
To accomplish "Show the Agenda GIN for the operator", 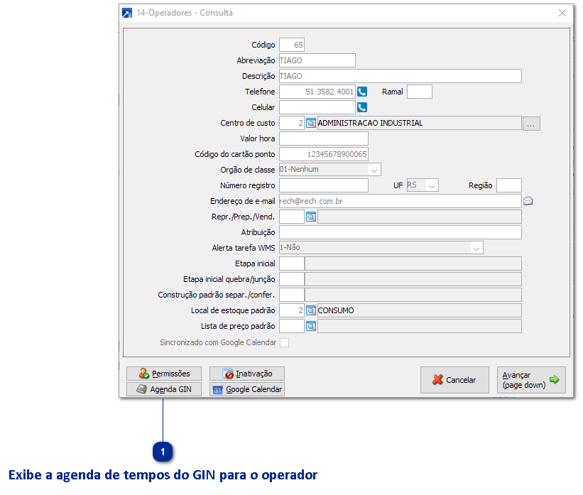I will [164, 389].
